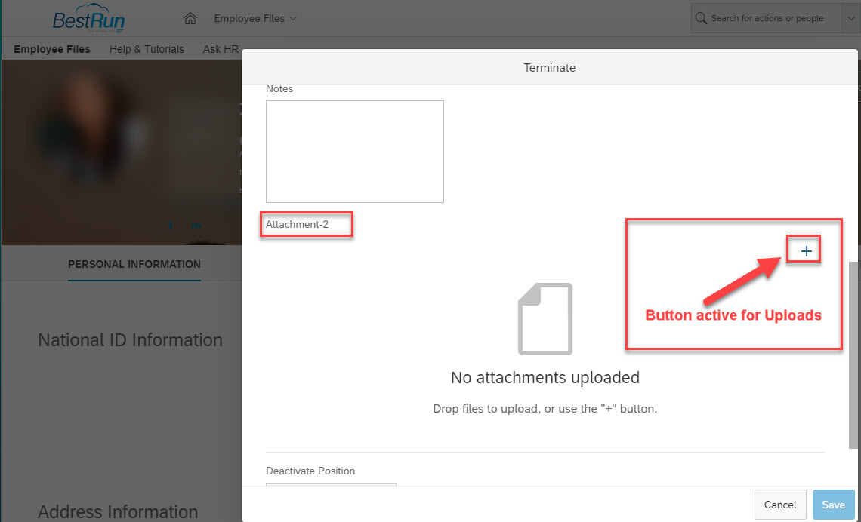This screenshot has width=861, height=522.
Task: Click the empty document placeholder icon
Action: click(545, 318)
